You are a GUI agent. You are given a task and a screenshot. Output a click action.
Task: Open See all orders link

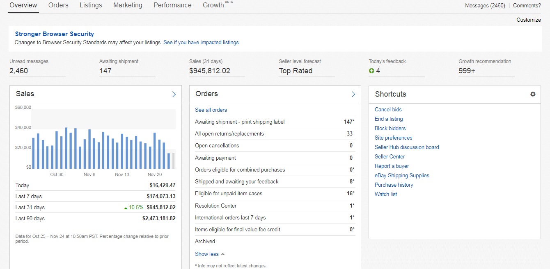click(211, 110)
